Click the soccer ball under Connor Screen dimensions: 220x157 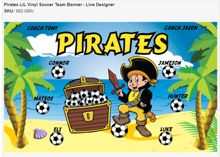coord(58,72)
